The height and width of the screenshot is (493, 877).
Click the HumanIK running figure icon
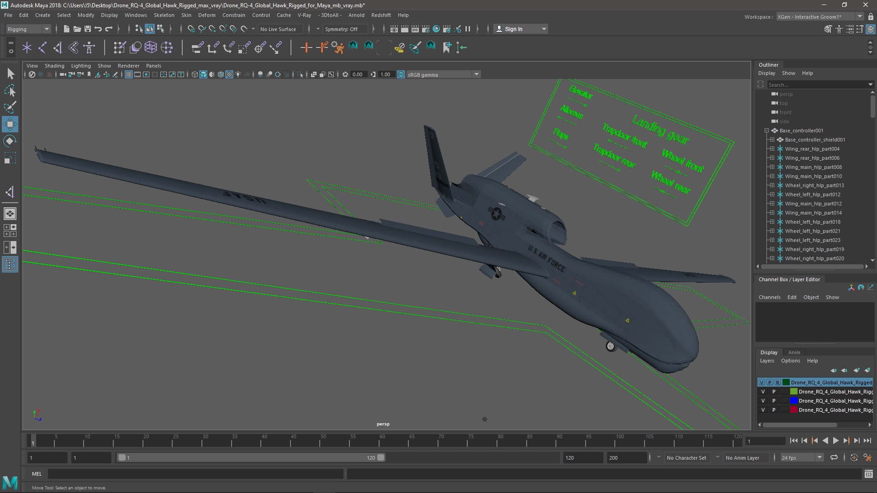point(338,47)
